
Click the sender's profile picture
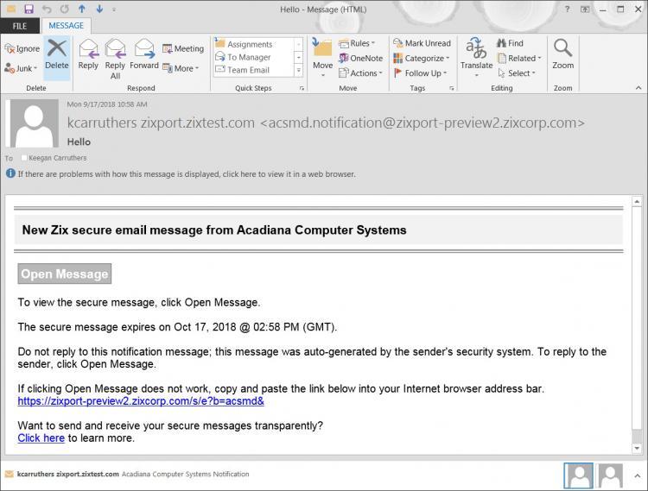[34, 123]
